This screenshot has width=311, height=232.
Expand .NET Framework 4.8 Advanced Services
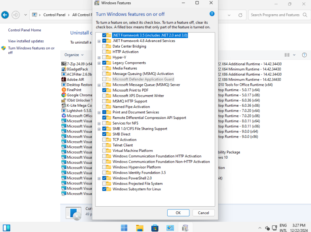99,41
